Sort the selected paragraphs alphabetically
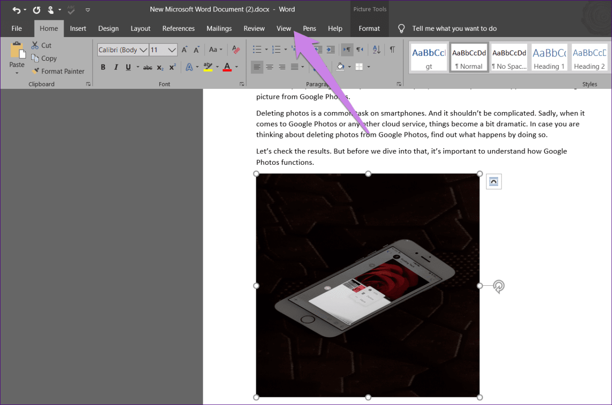Screen dimensions: 612x405 [x=377, y=50]
